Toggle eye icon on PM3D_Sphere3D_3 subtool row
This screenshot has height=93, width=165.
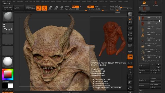(160, 46)
